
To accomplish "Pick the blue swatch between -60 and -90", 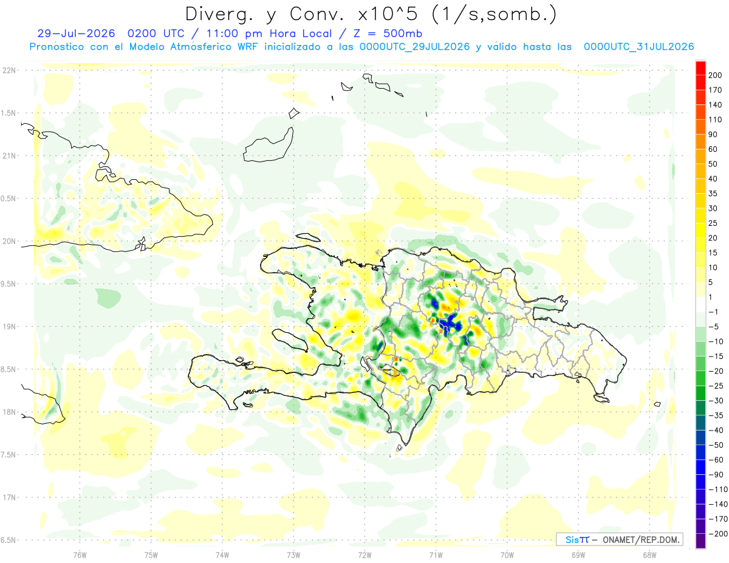I will point(700,467).
